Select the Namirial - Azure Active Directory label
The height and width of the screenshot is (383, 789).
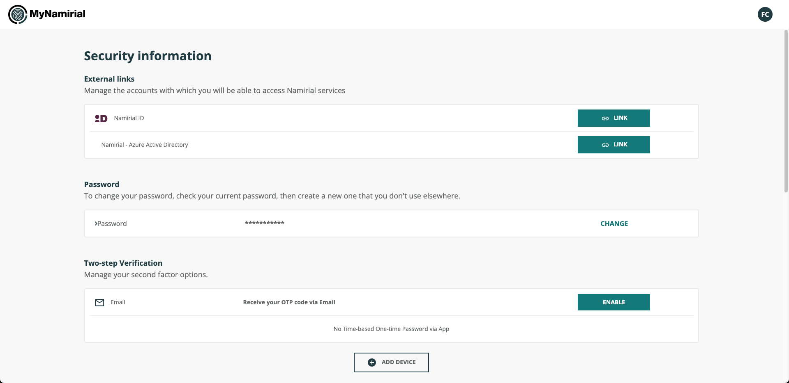pyautogui.click(x=145, y=145)
